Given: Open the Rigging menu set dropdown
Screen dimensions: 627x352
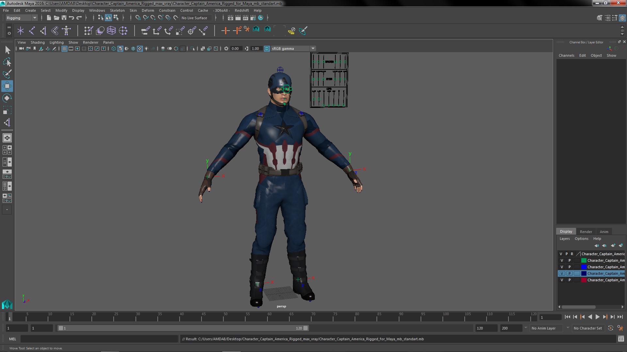Looking at the screenshot, I should [22, 18].
